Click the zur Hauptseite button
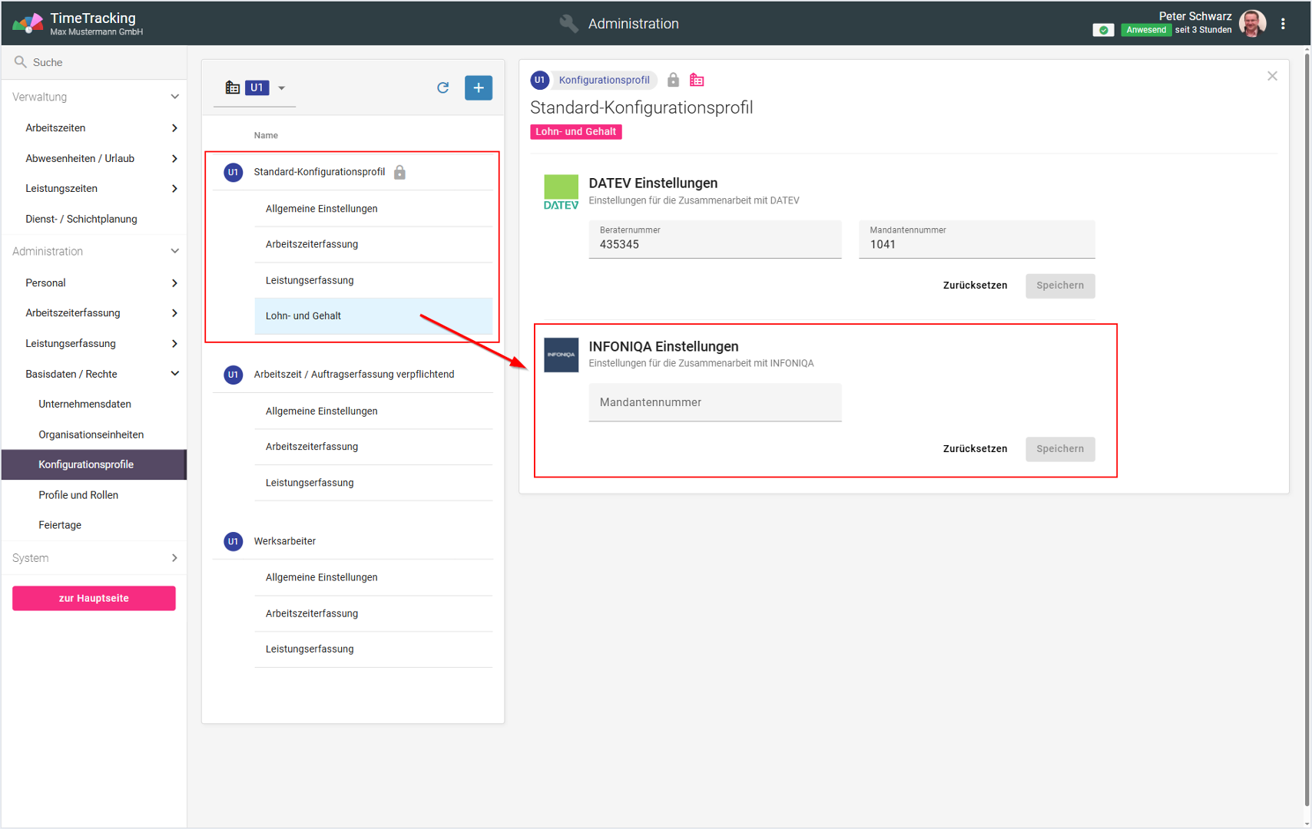The height and width of the screenshot is (829, 1312). click(x=94, y=598)
